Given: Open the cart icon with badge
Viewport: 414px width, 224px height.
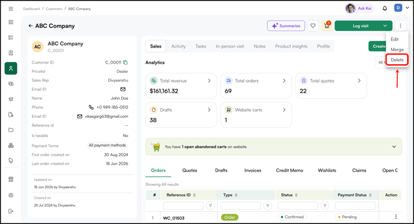Looking at the screenshot, I should 327,26.
